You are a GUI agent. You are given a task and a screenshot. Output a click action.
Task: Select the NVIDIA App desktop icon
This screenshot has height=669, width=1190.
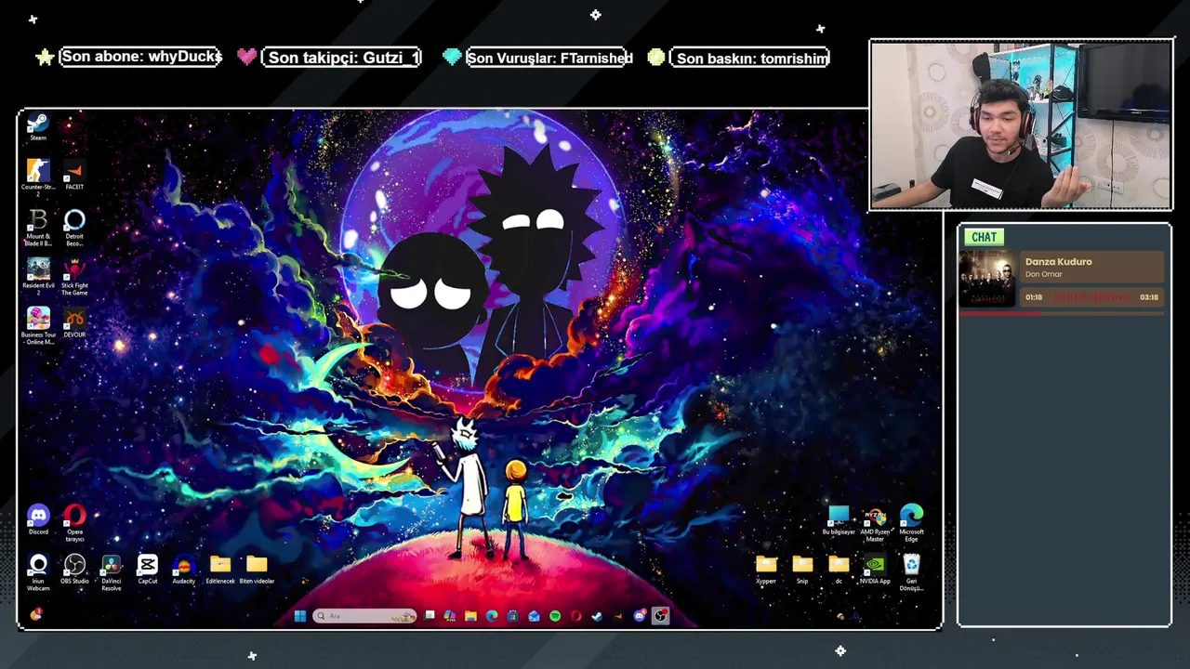pyautogui.click(x=875, y=570)
